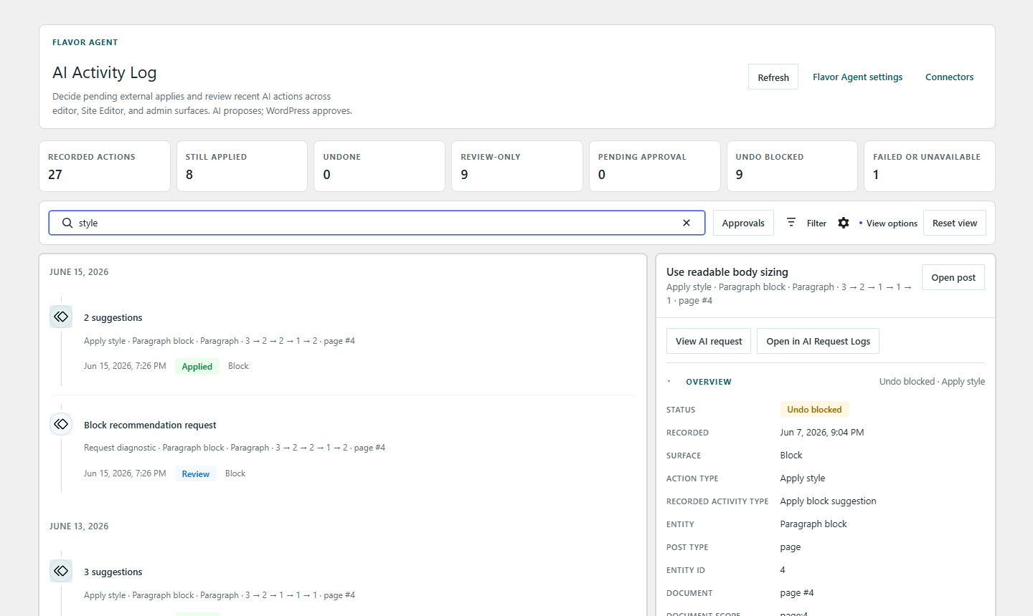The image size is (1033, 616).
Task: Select the Pending Approval 0 card
Action: (x=655, y=166)
